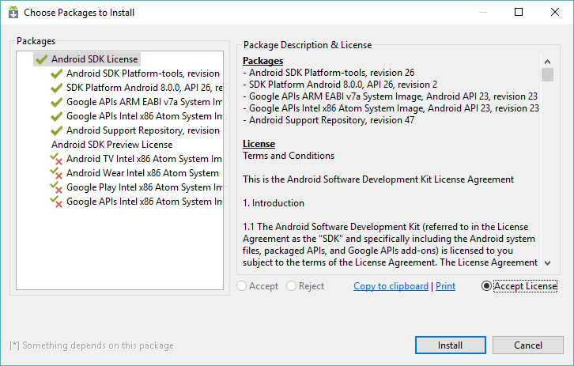Viewport: 574px width, 366px height.
Task: Select the last Google APIs Intel x86 Atom preview package
Action: (144, 202)
